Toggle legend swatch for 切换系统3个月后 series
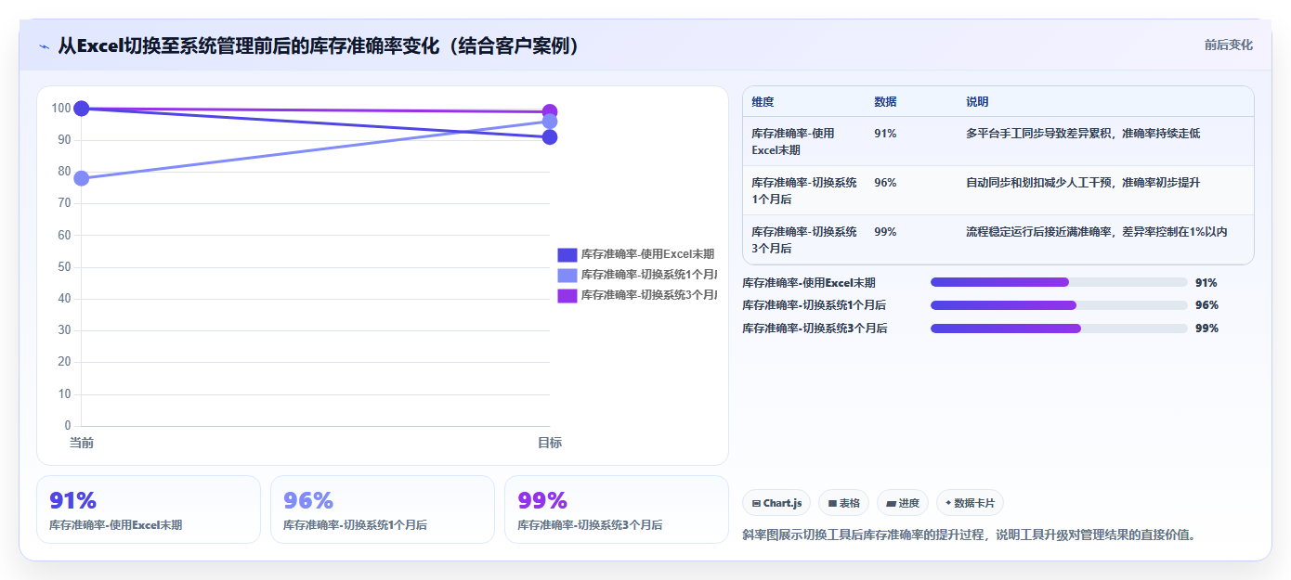The height and width of the screenshot is (580, 1291). 567,295
